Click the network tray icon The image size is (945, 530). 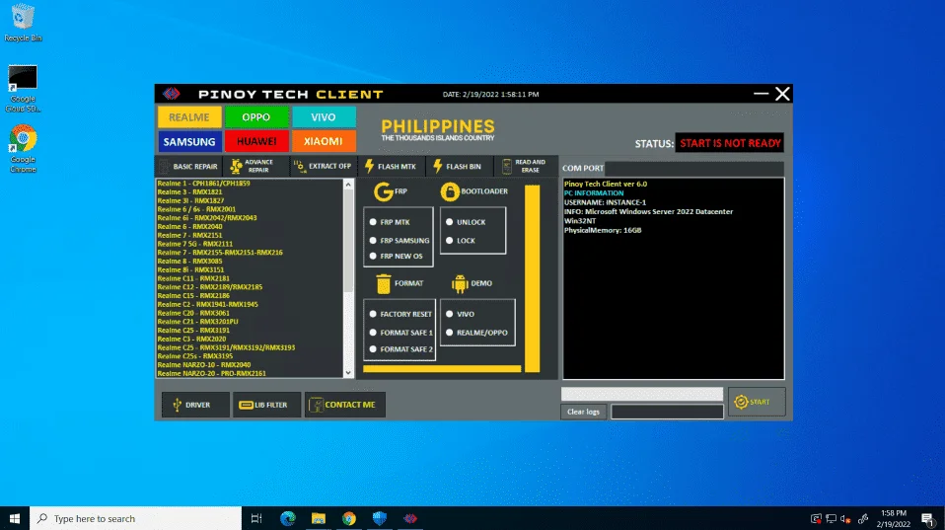pos(832,519)
